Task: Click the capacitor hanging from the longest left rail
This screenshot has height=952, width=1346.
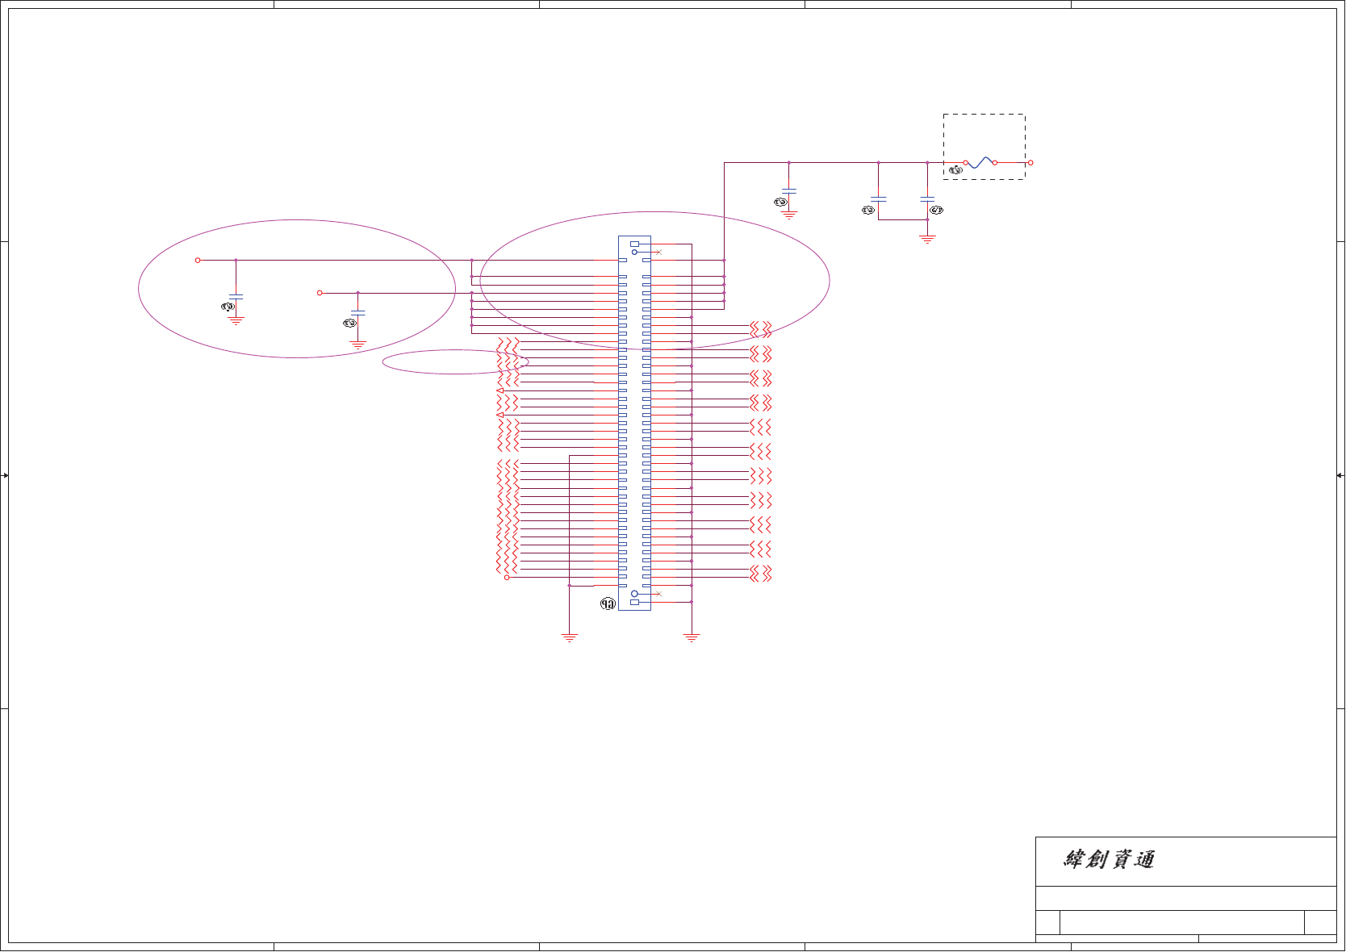Action: (x=236, y=298)
